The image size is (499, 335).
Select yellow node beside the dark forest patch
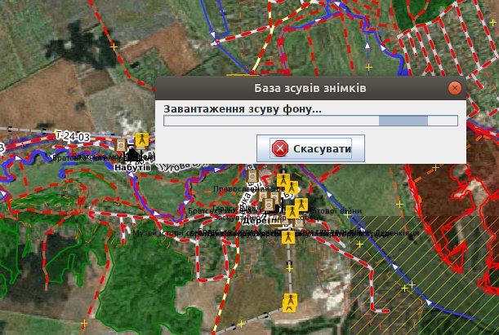tap(114, 47)
